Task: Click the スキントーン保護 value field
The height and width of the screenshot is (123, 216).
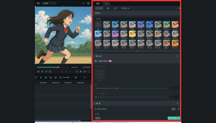Action: tap(174, 97)
